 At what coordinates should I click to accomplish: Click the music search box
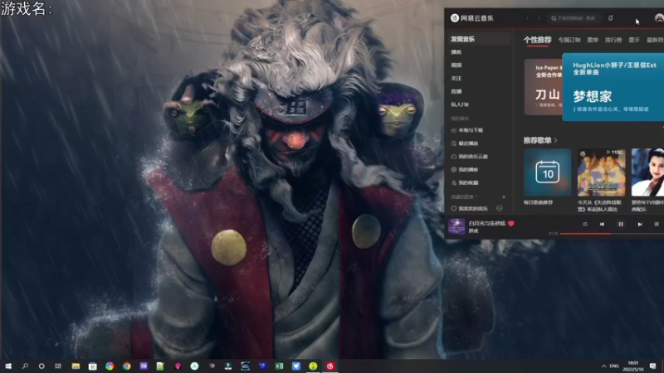(x=574, y=18)
